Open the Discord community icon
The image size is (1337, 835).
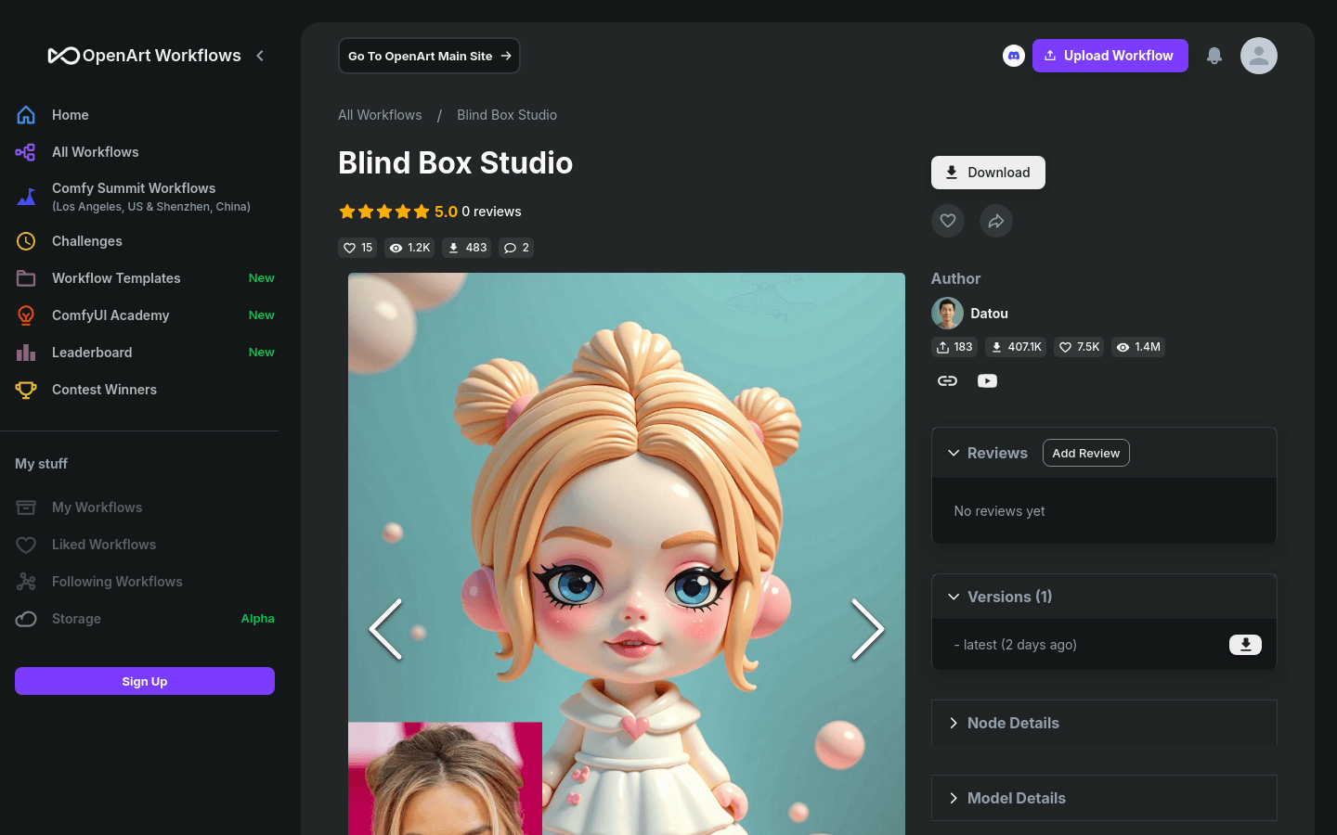(x=1014, y=56)
